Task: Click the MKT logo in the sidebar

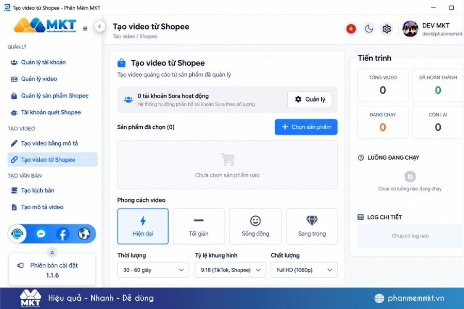Action: pyautogui.click(x=45, y=25)
